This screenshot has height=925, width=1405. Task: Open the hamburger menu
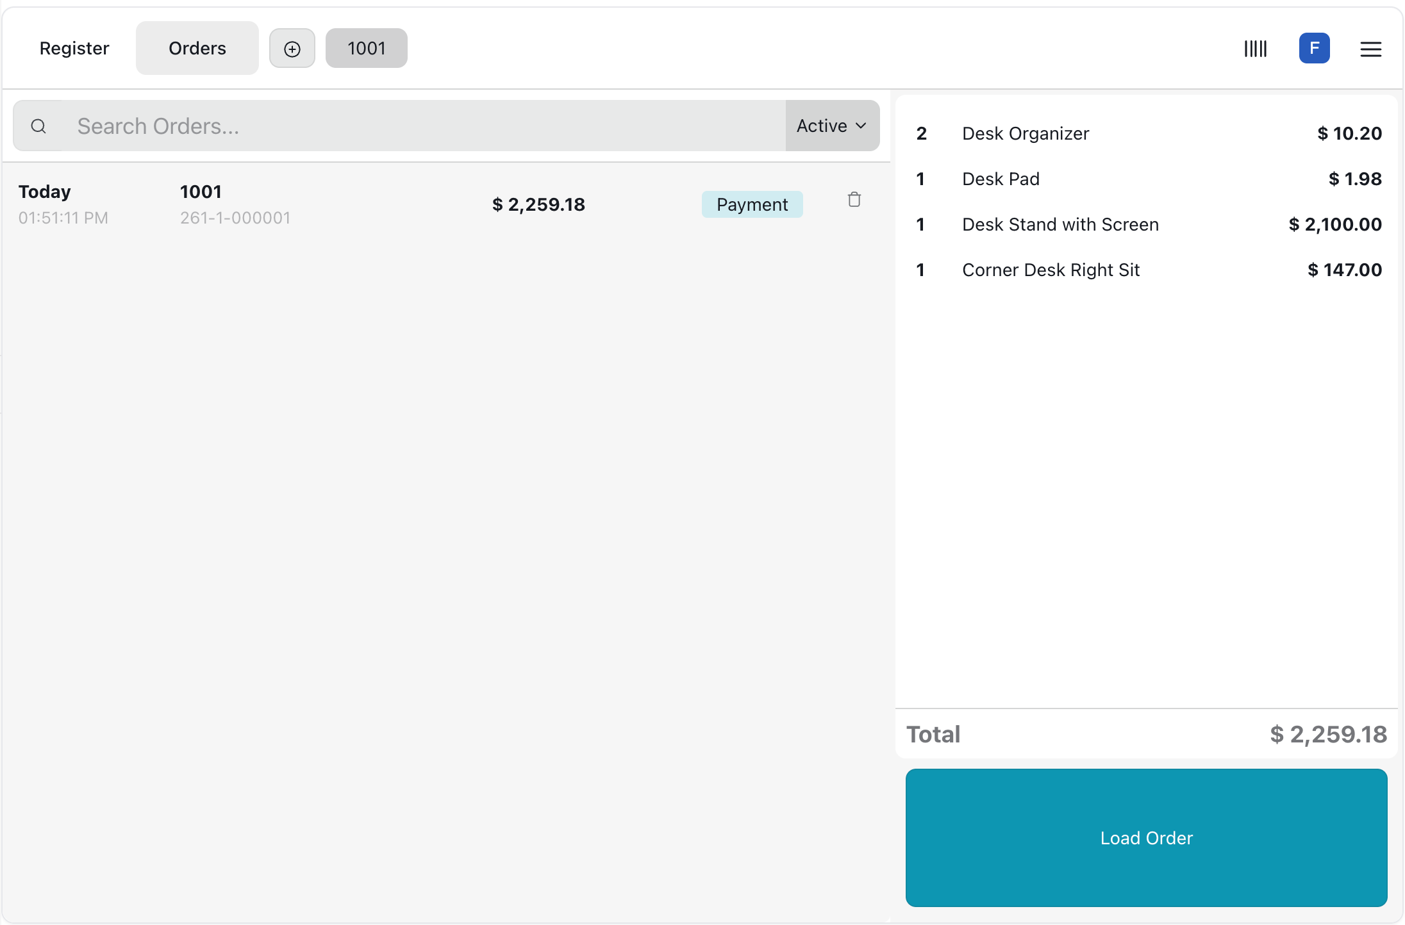[1370, 49]
